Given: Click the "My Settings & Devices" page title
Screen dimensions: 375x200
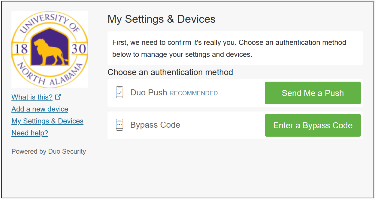Looking at the screenshot, I should (162, 19).
